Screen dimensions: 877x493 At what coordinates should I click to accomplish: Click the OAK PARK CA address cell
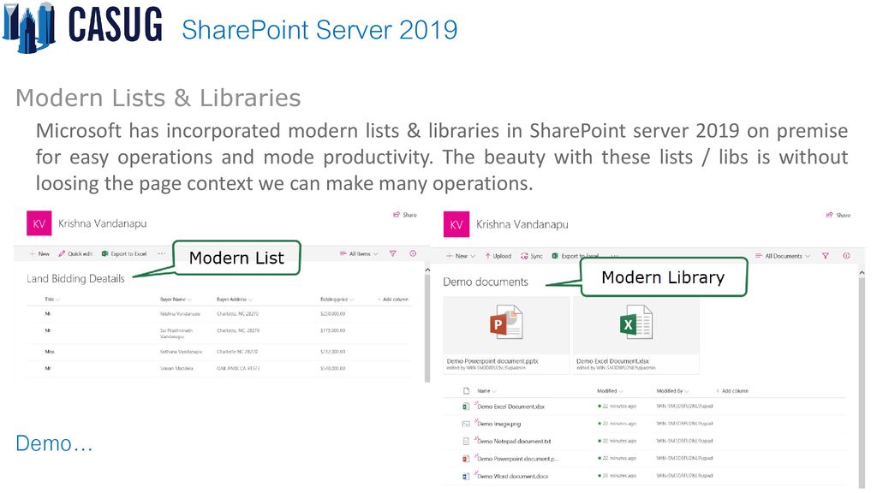coord(238,369)
